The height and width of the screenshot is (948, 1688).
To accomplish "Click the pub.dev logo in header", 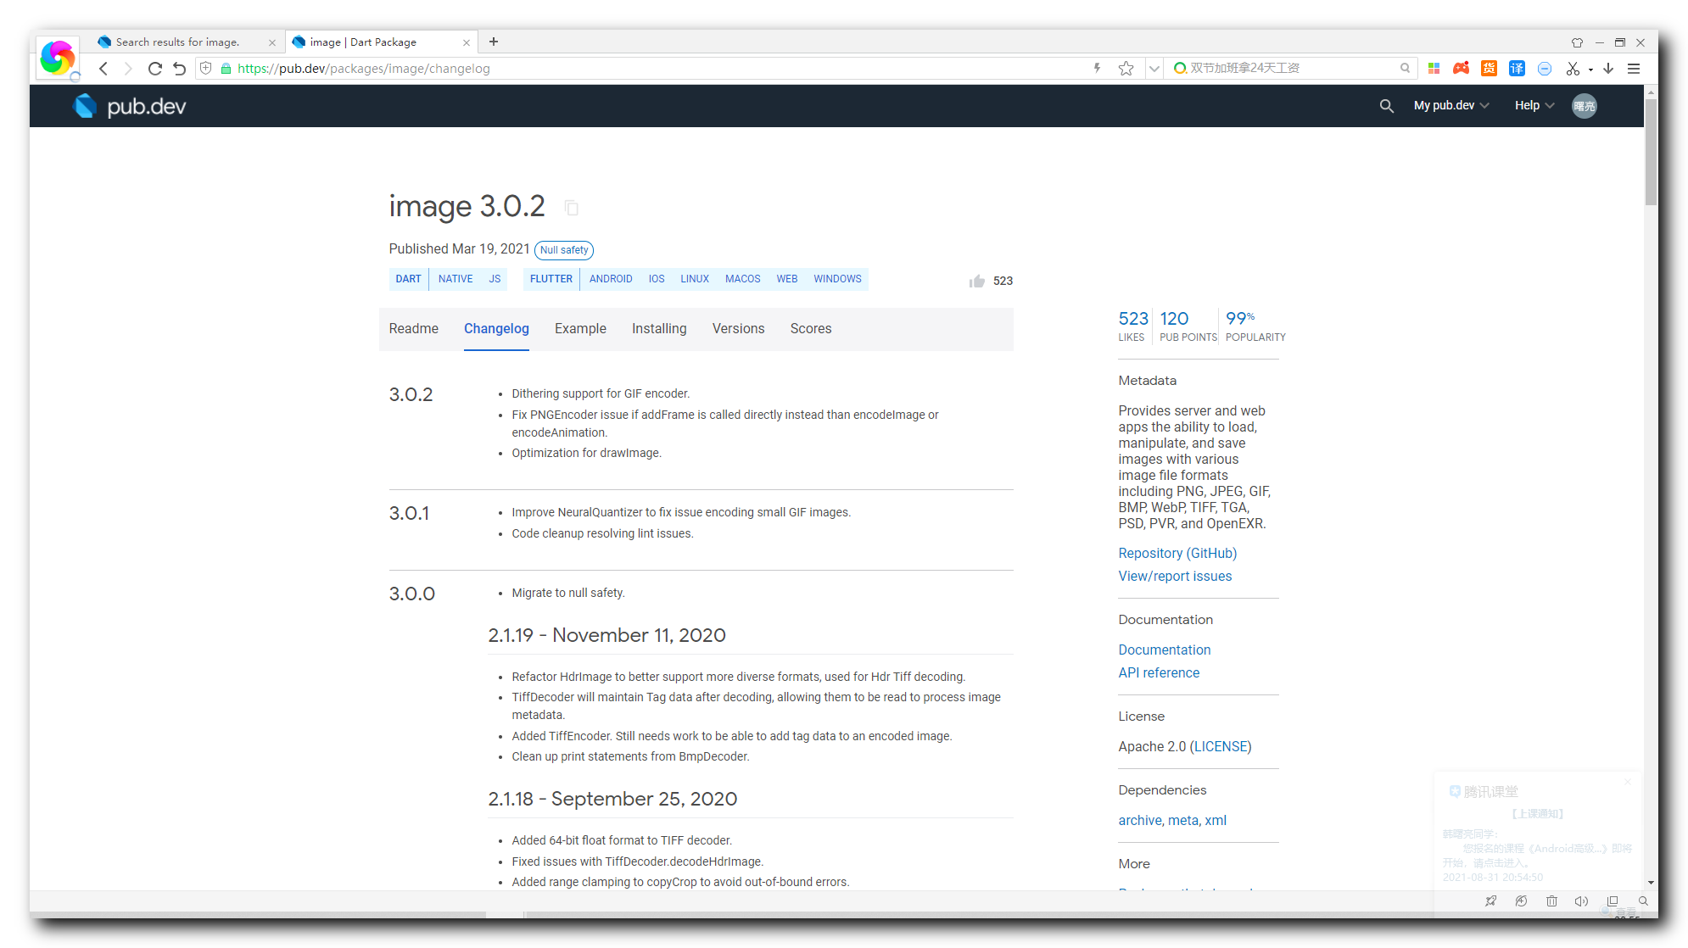I will [130, 106].
